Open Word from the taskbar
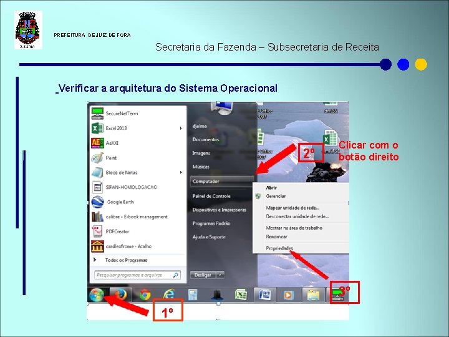The height and width of the screenshot is (337, 449). [x=265, y=295]
